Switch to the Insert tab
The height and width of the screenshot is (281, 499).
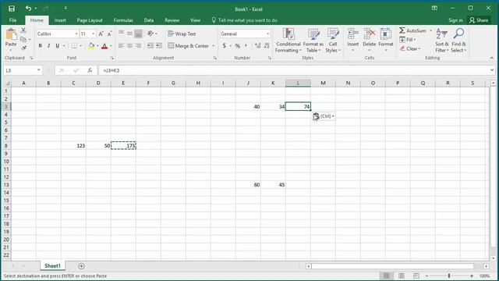click(60, 20)
